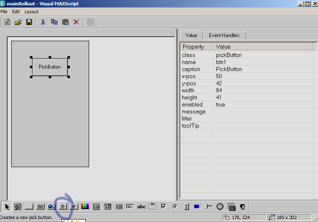Open the Layout menu
The width and height of the screenshot is (318, 222).
[x=32, y=12]
